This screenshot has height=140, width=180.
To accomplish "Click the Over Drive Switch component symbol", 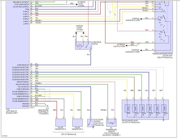I will (x=83, y=46).
